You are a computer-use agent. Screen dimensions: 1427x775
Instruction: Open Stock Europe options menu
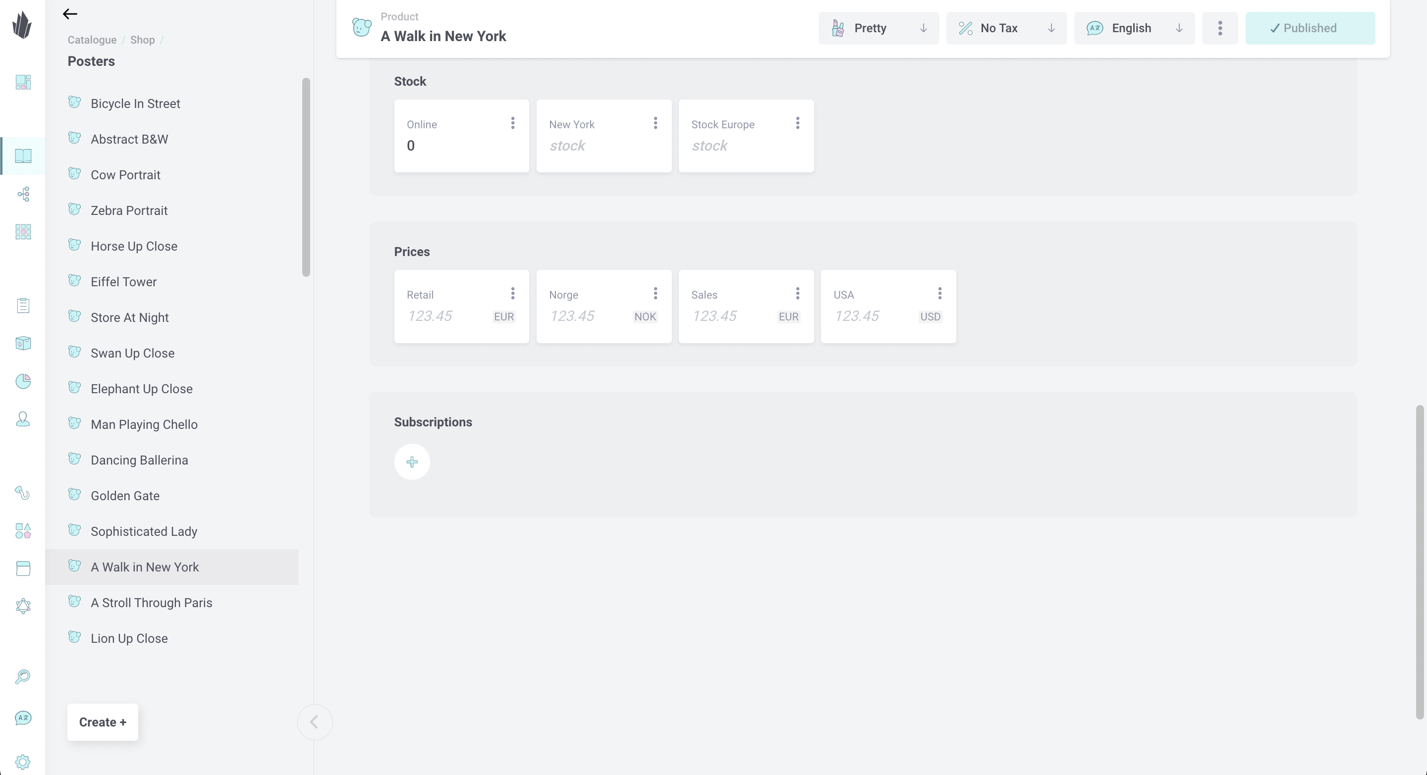[x=798, y=123]
